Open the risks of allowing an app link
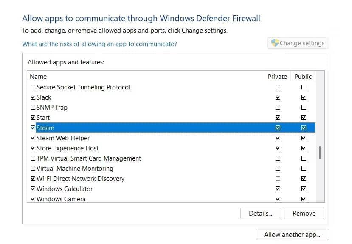Image resolution: width=352 pixels, height=244 pixels. (99, 44)
